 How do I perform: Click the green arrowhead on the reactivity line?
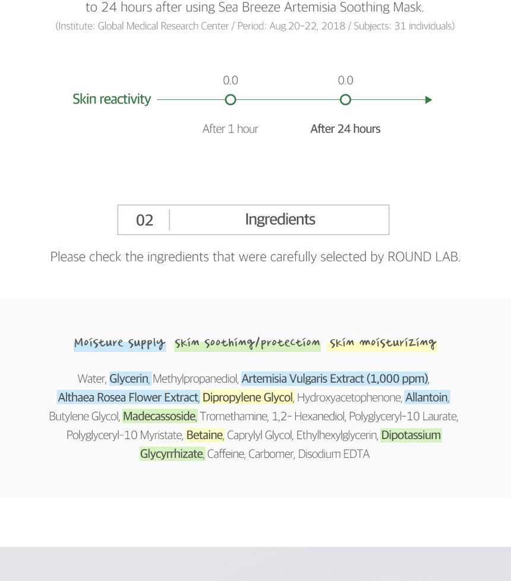click(428, 100)
